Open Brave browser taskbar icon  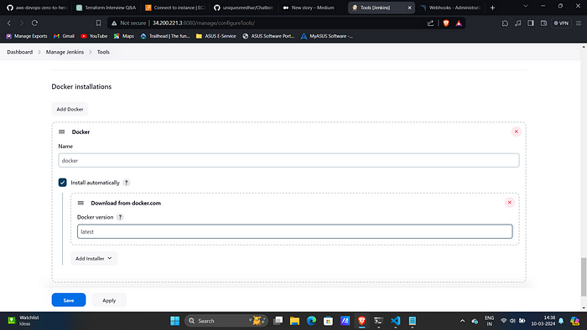(361, 321)
